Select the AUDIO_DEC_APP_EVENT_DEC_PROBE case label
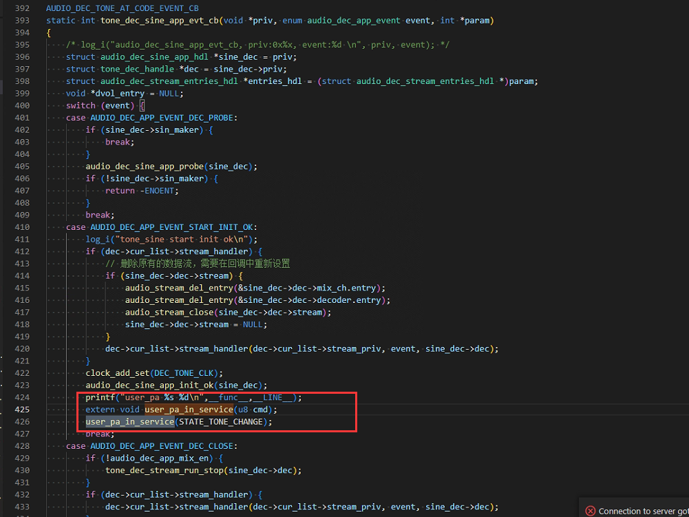The height and width of the screenshot is (517, 689). 162,118
